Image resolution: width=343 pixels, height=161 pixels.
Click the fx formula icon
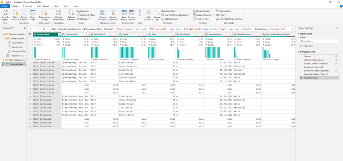(44, 29)
